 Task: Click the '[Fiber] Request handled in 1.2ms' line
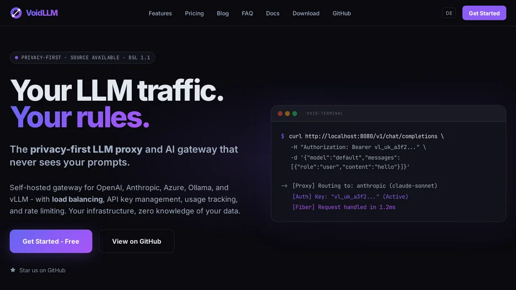point(344,207)
